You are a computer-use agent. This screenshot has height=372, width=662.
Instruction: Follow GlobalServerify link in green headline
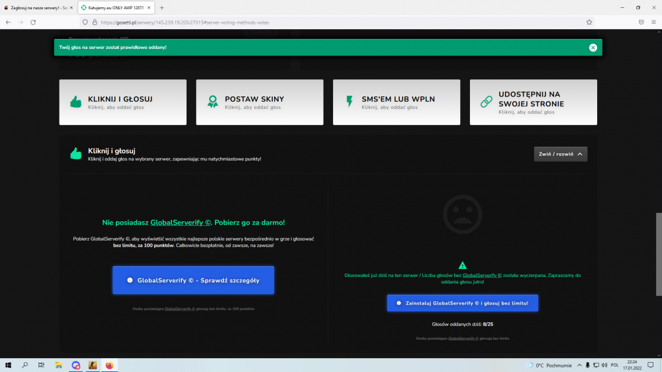(x=181, y=223)
